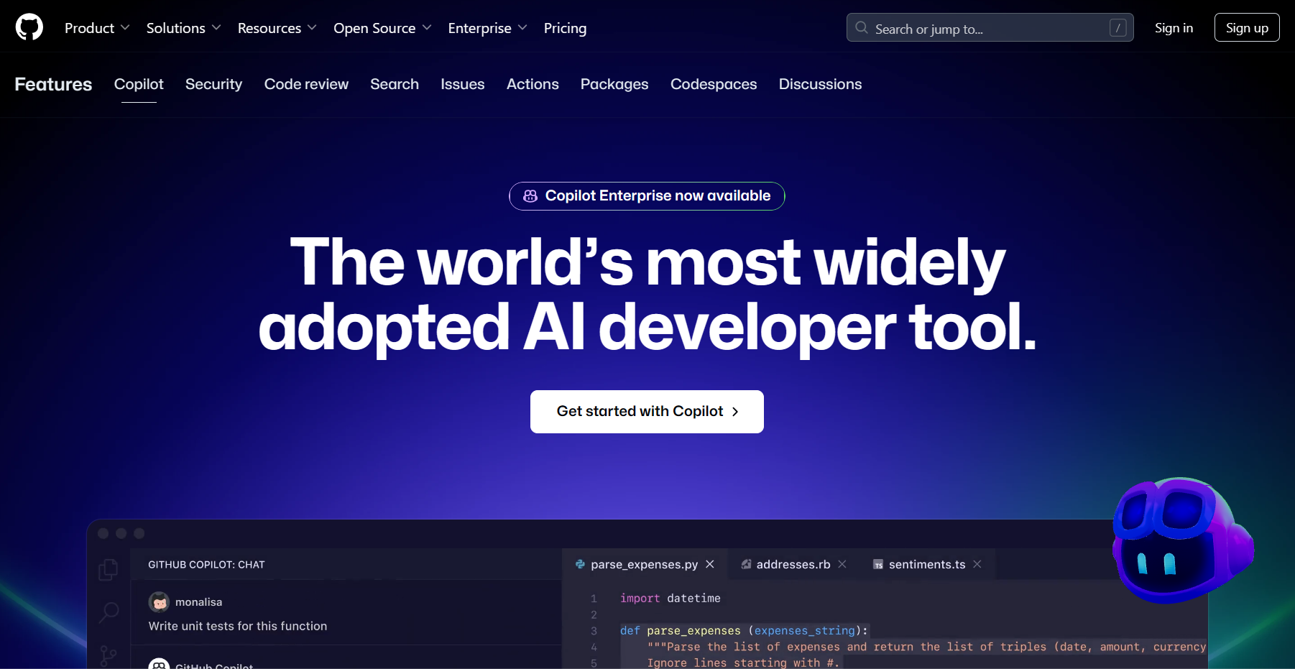Select the Codespaces feature tab

[x=714, y=84]
